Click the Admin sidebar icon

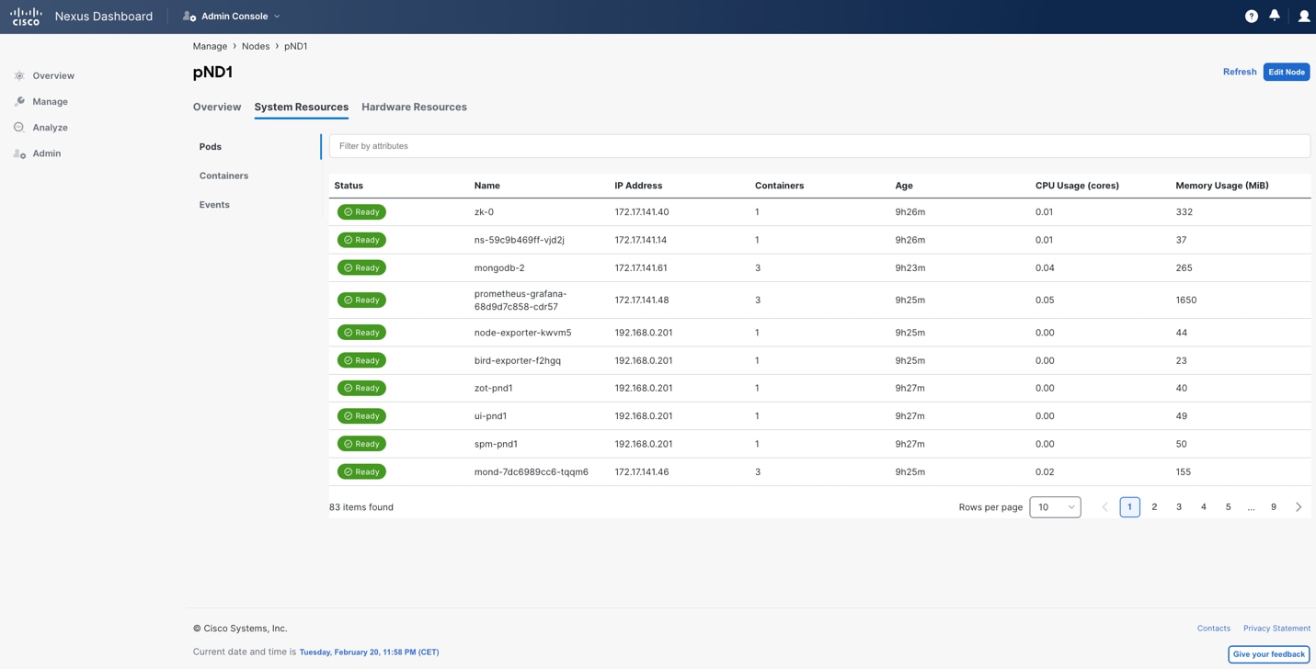[x=19, y=153]
